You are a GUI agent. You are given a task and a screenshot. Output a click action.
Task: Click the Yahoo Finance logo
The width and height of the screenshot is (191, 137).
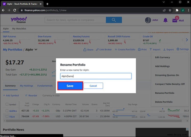[19, 20]
